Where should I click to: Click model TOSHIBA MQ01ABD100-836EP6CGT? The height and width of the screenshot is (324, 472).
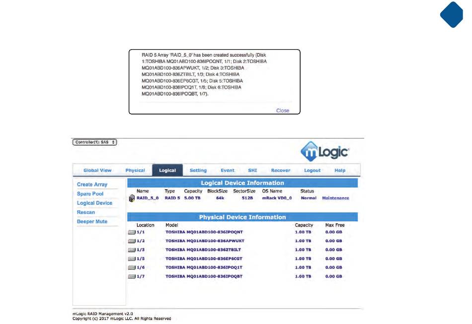[x=204, y=259]
